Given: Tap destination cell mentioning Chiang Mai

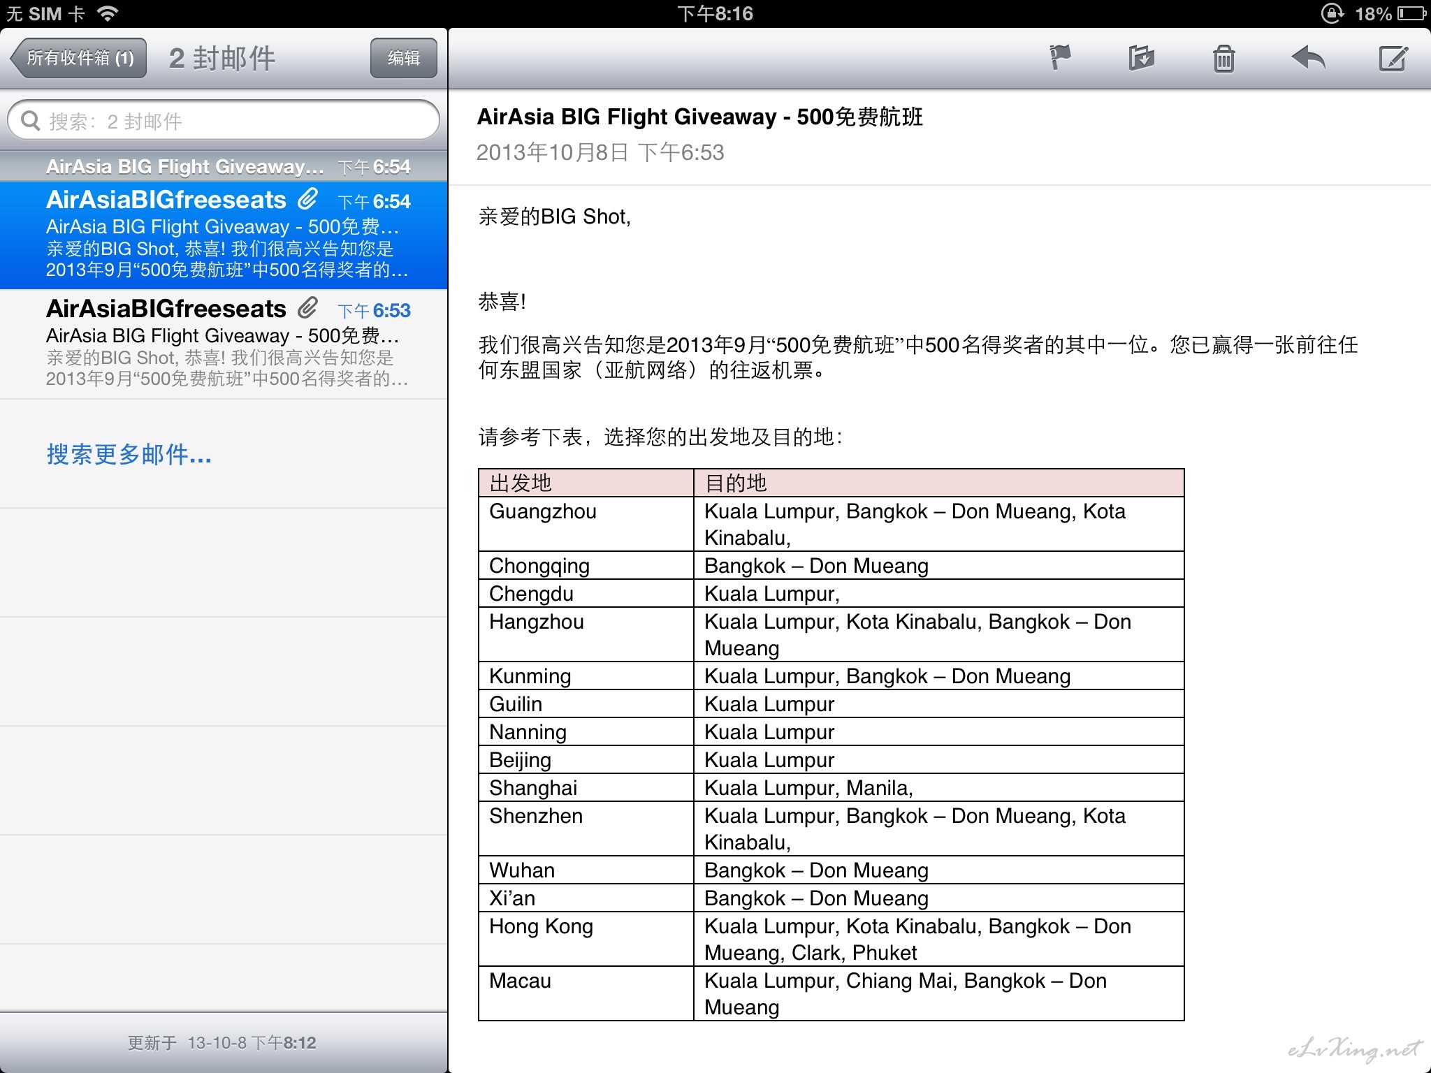Looking at the screenshot, I should [939, 993].
